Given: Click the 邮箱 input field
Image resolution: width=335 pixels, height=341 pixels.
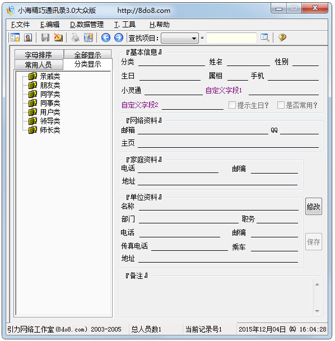Looking at the screenshot, I should 203,130.
